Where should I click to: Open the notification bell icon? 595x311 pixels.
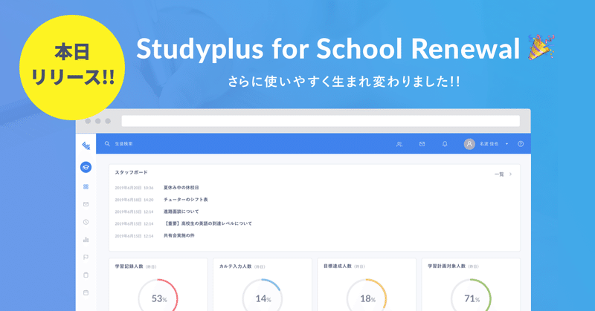click(445, 144)
